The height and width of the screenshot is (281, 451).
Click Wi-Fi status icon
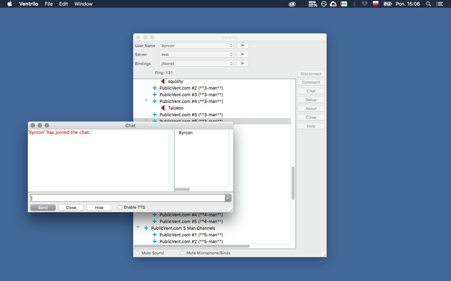coord(365,4)
